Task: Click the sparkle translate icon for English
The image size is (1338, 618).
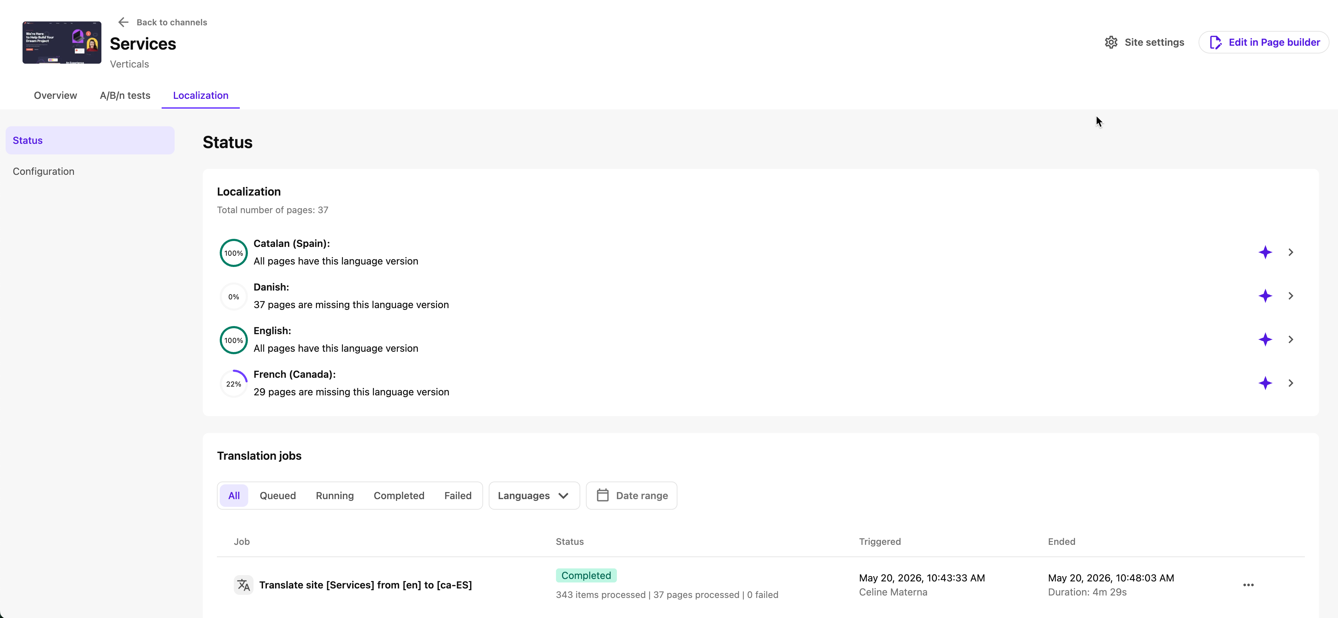Action: pyautogui.click(x=1265, y=339)
